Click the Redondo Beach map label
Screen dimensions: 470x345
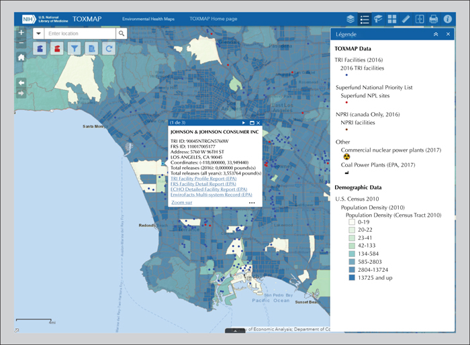[x=153, y=226]
